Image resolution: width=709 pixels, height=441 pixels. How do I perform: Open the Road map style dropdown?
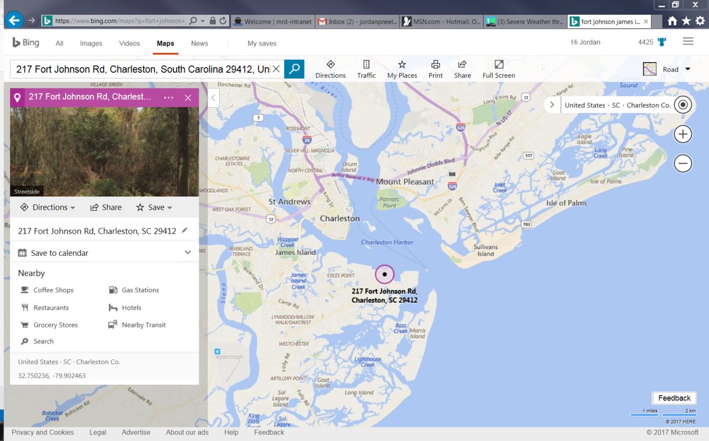[667, 69]
